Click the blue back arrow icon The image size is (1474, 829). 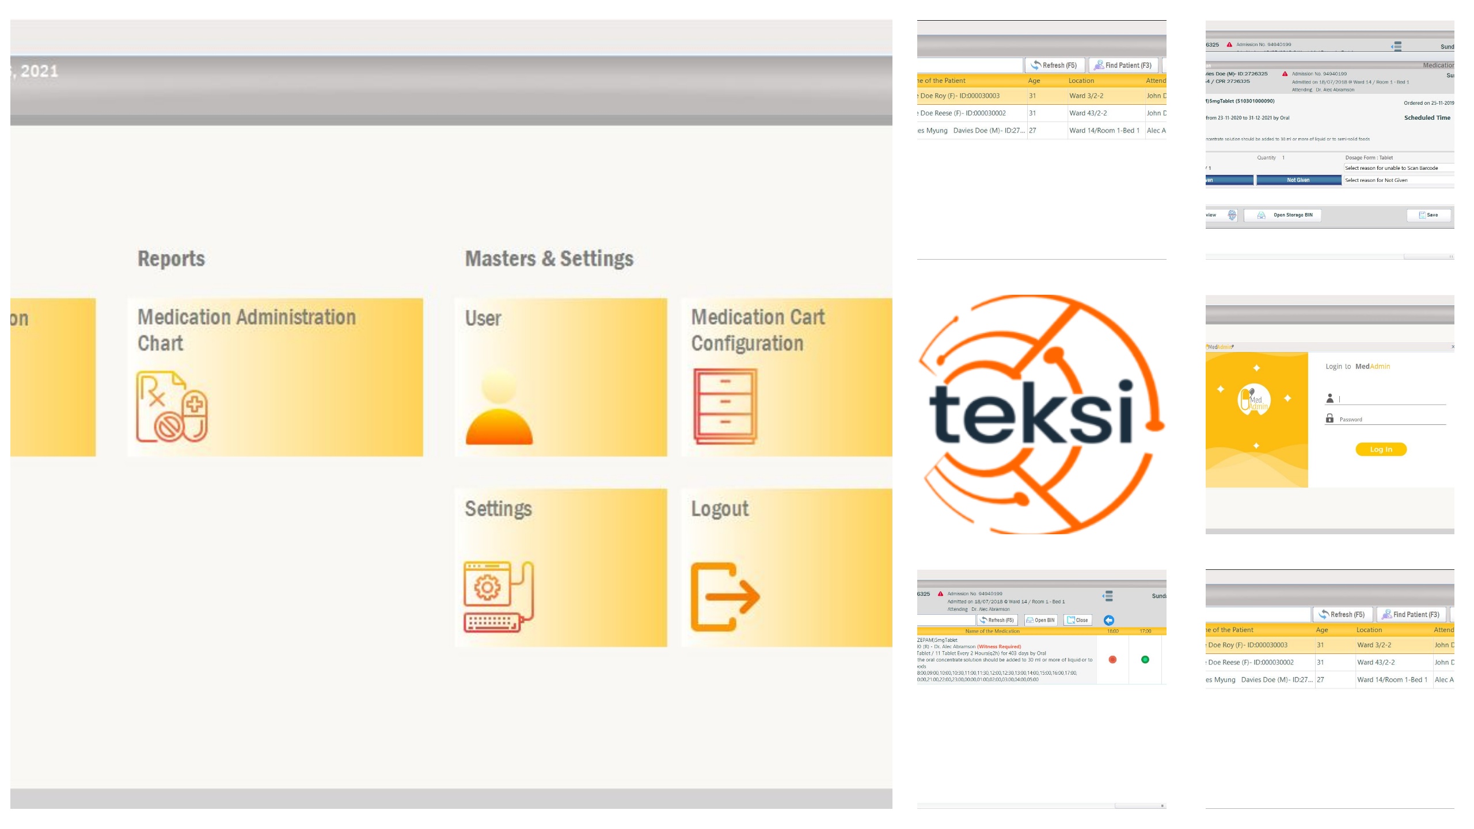pyautogui.click(x=1109, y=620)
